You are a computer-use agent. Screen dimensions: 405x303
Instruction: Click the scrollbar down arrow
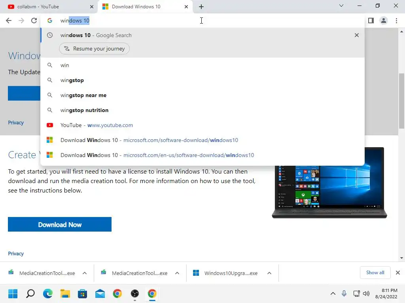click(x=401, y=258)
